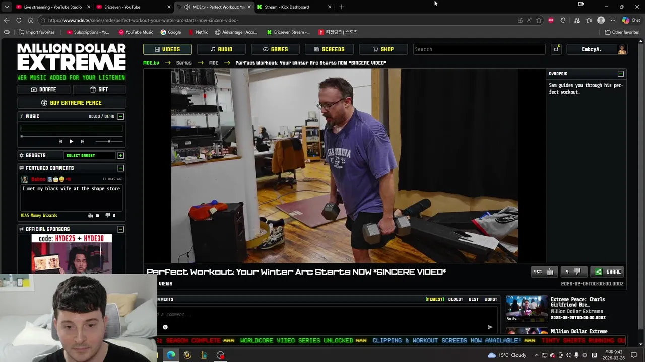
Task: Open the Google bookmark
Action: point(170,32)
